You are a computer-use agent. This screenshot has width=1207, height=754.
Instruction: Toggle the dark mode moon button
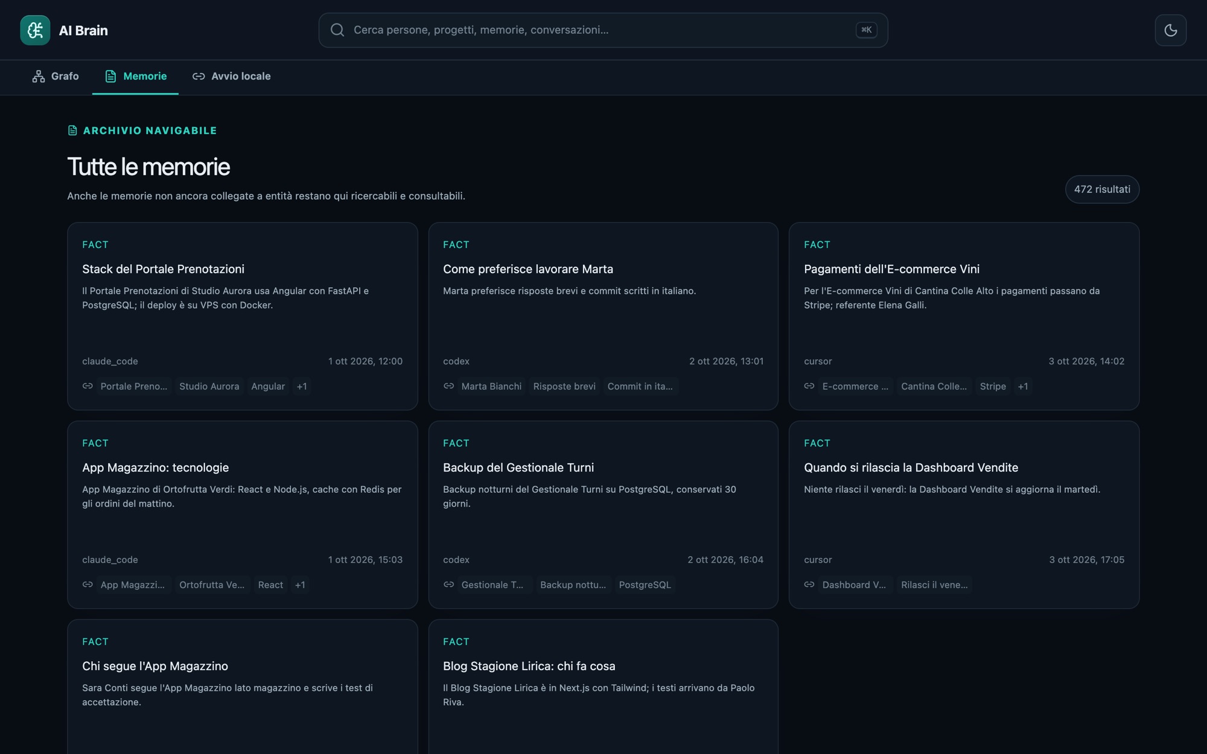[x=1170, y=30]
